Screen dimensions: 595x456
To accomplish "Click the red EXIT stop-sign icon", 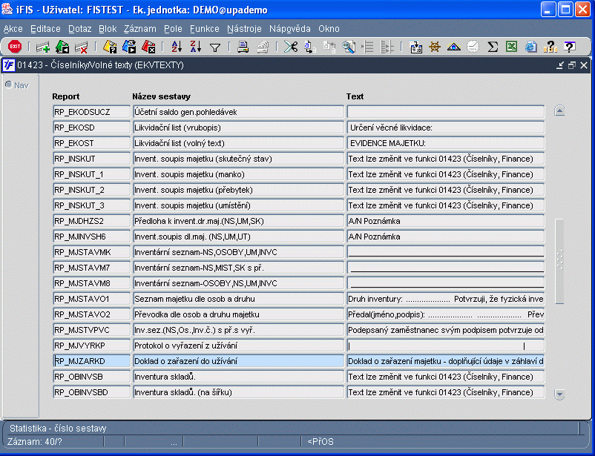I will coord(15,47).
